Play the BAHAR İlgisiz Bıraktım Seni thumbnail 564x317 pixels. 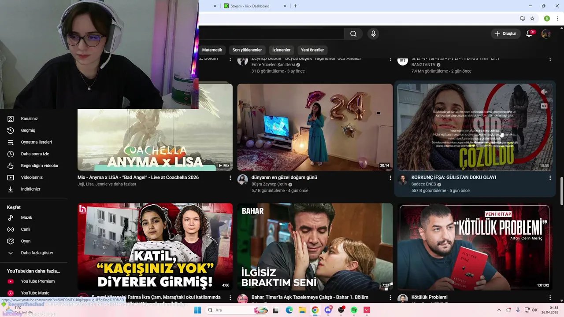pos(315,247)
